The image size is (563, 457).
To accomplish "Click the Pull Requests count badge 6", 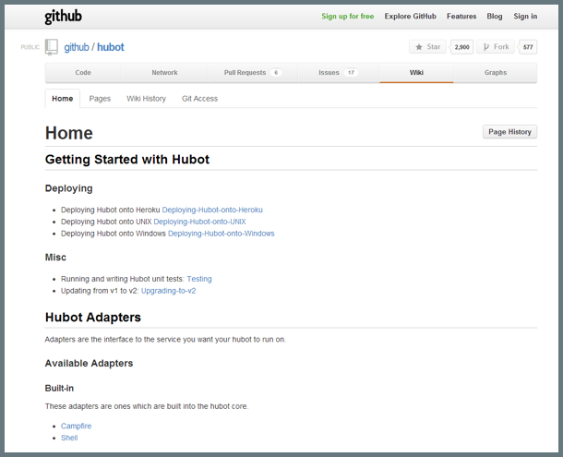I will 276,73.
